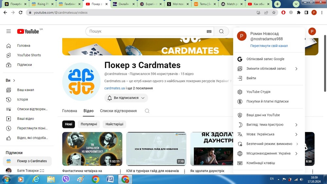
Task: Switch to Temu browser tab
Action: tap(205, 4)
